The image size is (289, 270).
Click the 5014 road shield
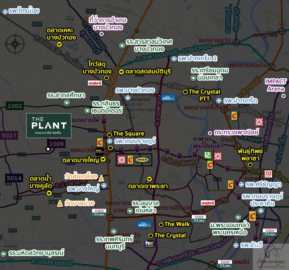(14, 178)
